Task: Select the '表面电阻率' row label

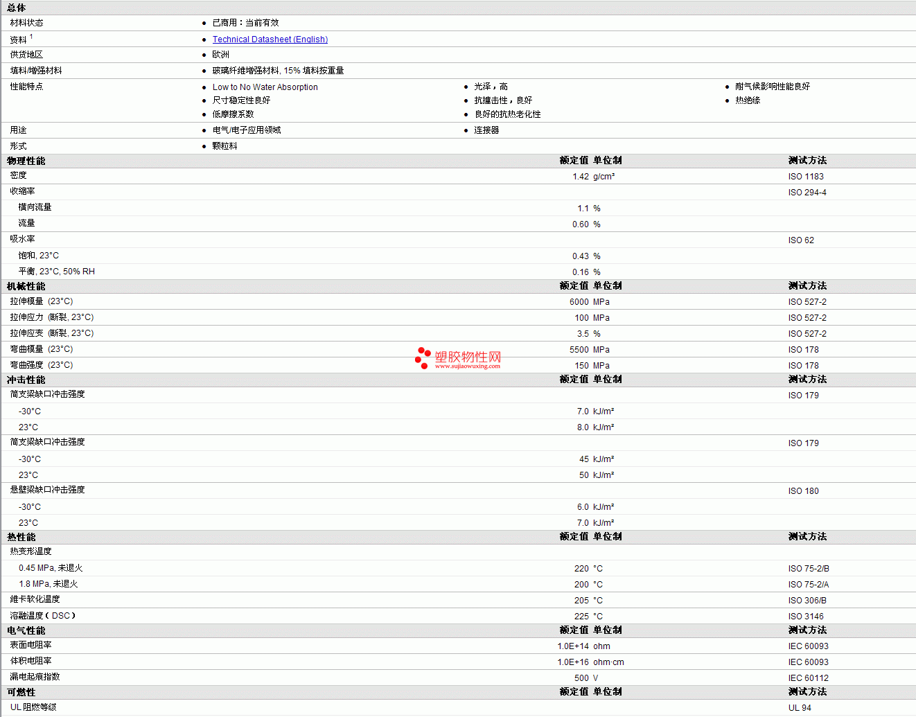Action: (30, 645)
